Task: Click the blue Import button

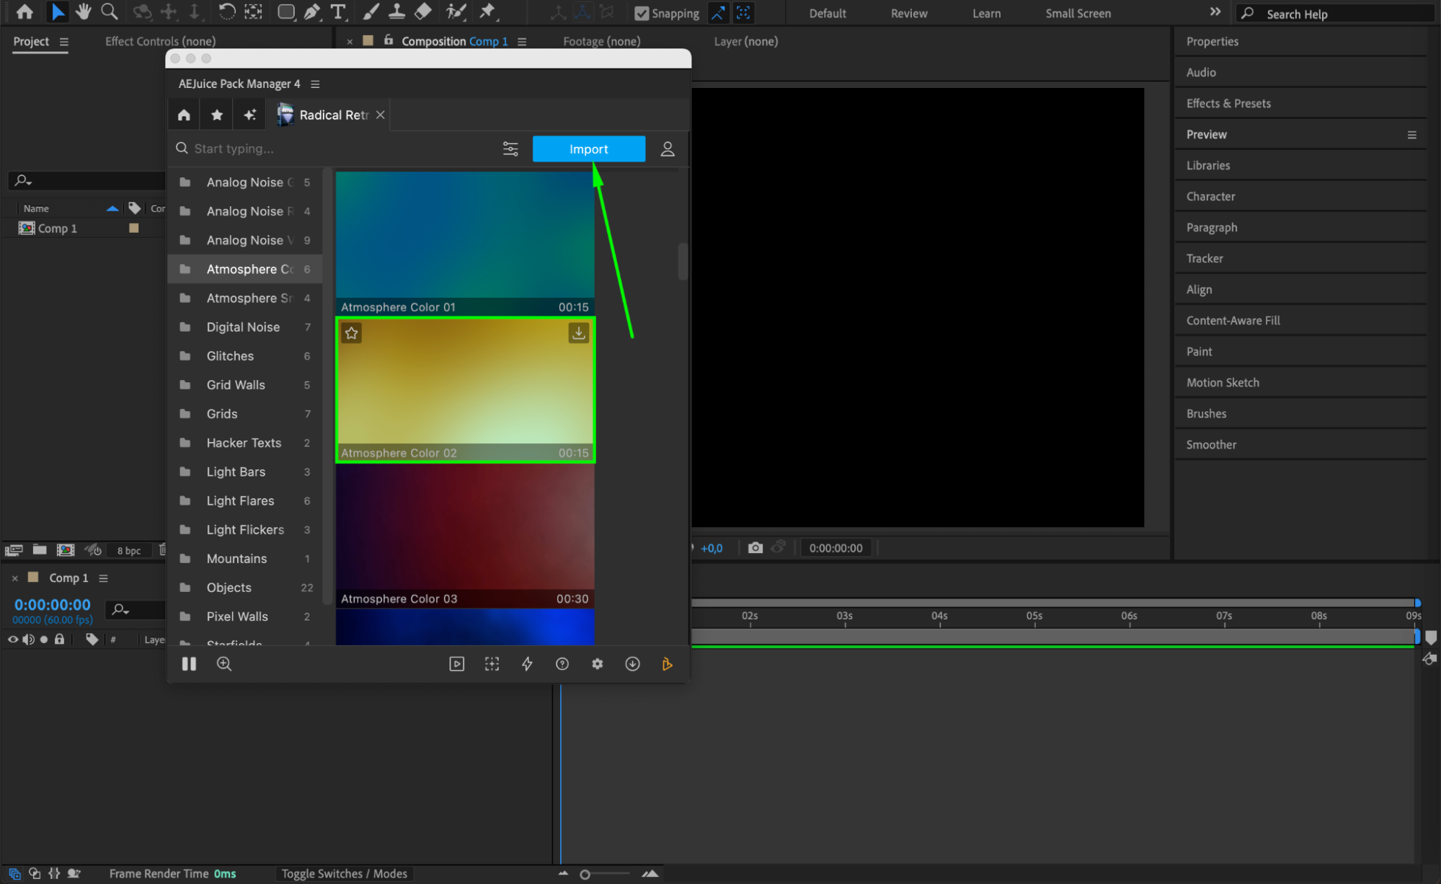Action: click(588, 149)
